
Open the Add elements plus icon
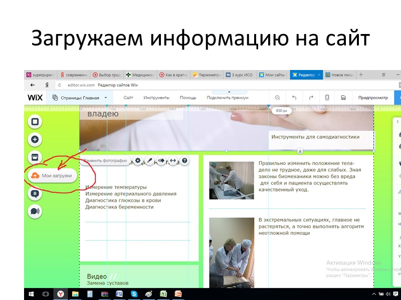[x=35, y=139]
